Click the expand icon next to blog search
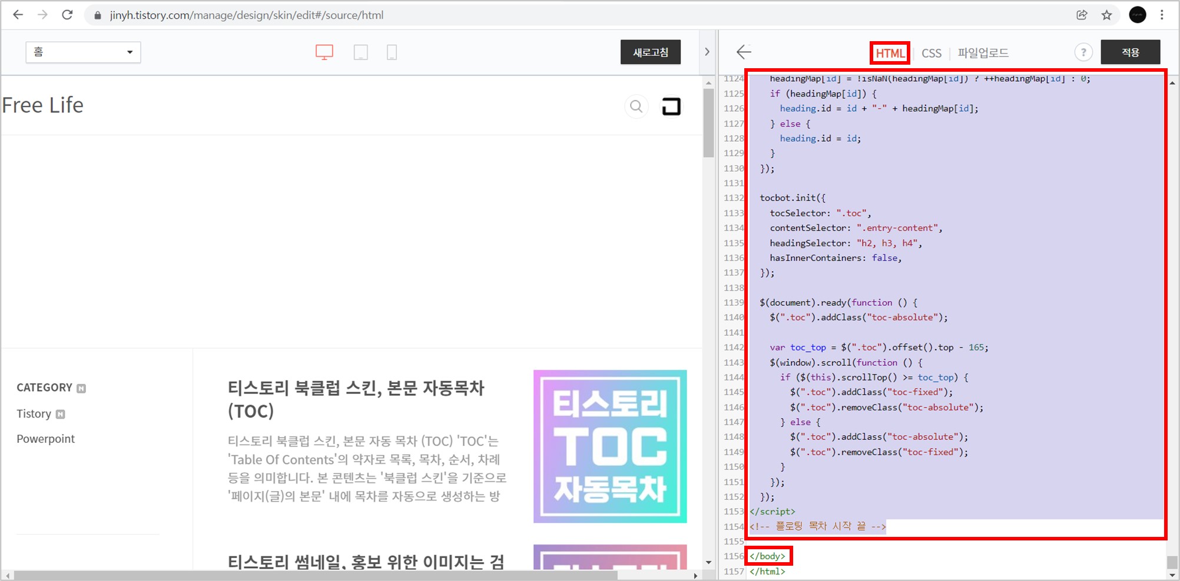 [x=671, y=106]
